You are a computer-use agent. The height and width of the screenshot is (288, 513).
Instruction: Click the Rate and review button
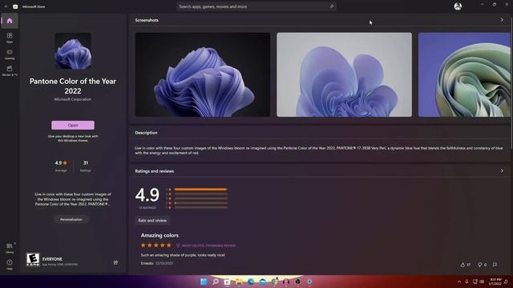pos(152,221)
